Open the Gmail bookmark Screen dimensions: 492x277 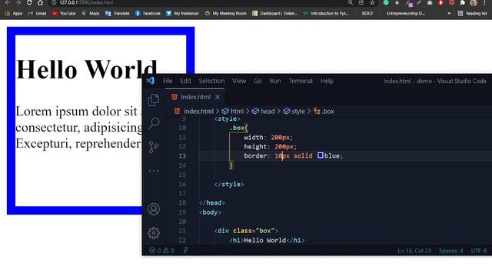pyautogui.click(x=37, y=14)
